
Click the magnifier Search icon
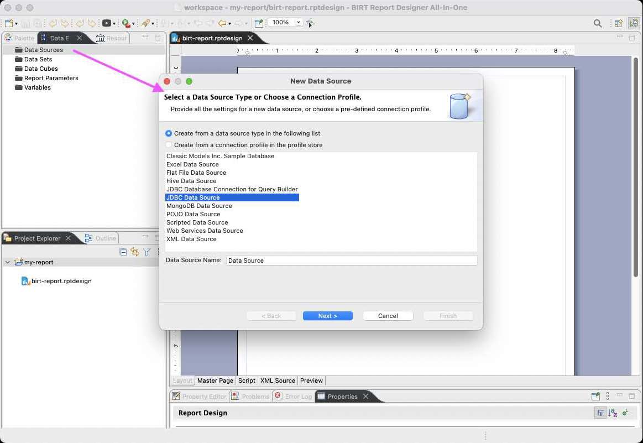[x=598, y=23]
